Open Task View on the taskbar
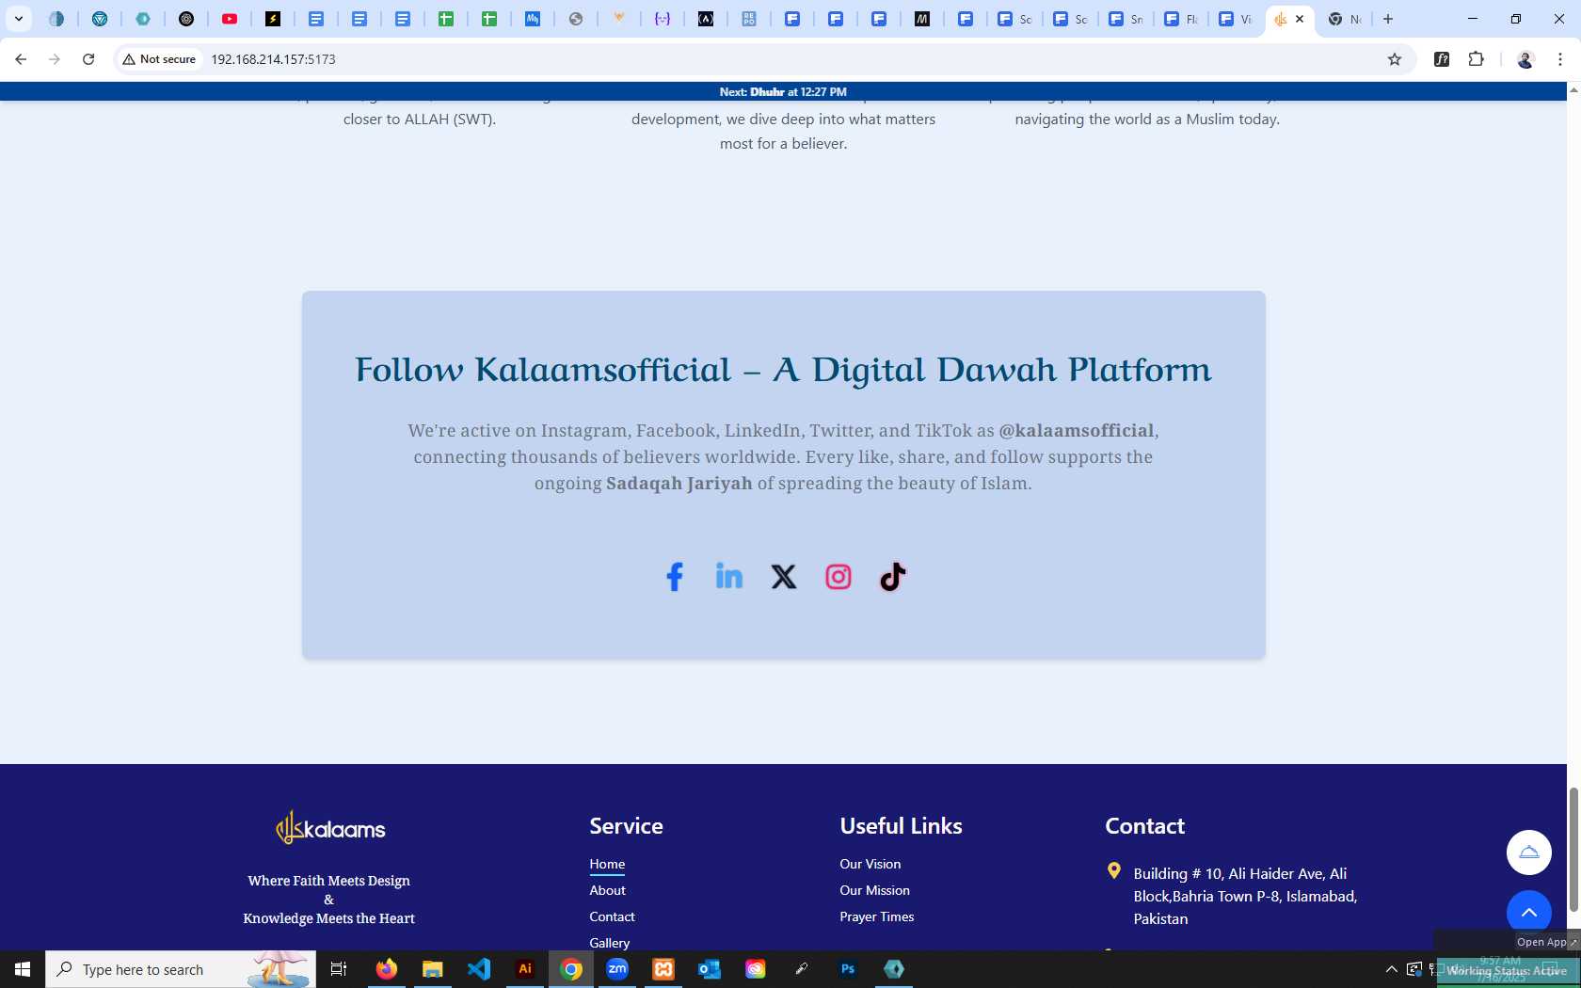Image resolution: width=1581 pixels, height=988 pixels. point(339,969)
